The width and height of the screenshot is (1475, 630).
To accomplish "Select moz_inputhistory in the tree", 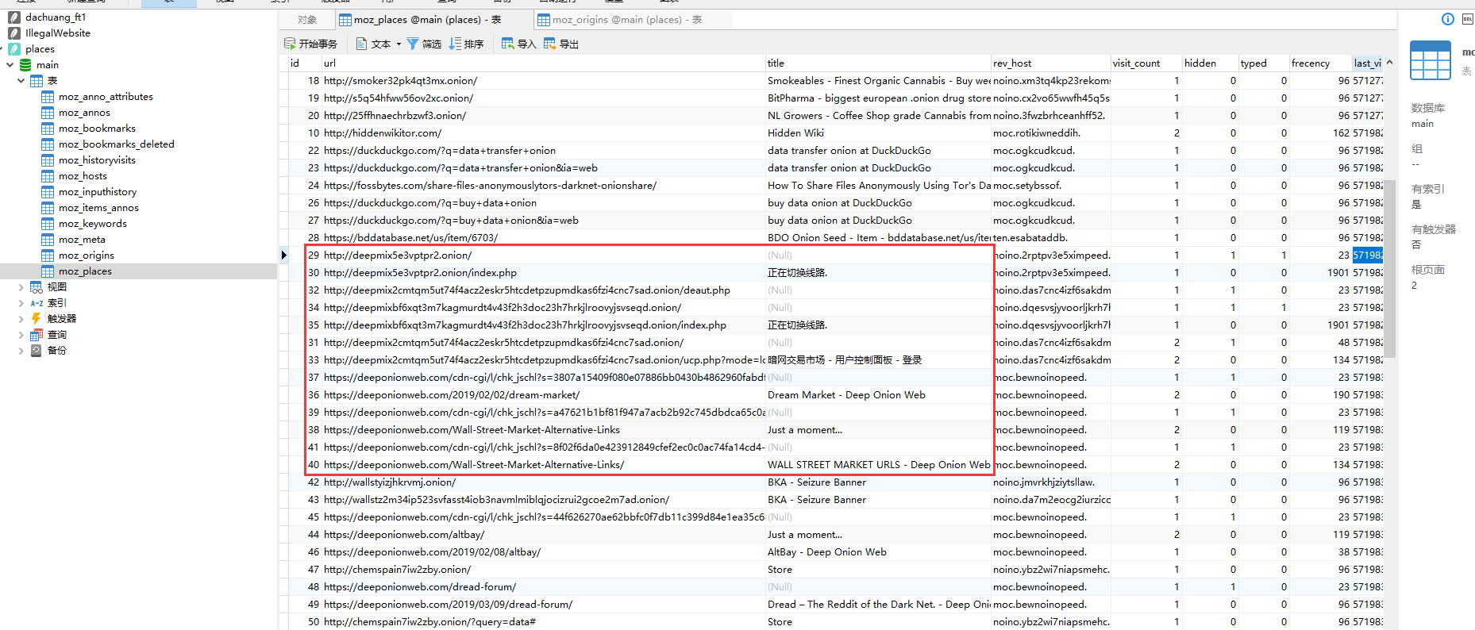I will [98, 191].
